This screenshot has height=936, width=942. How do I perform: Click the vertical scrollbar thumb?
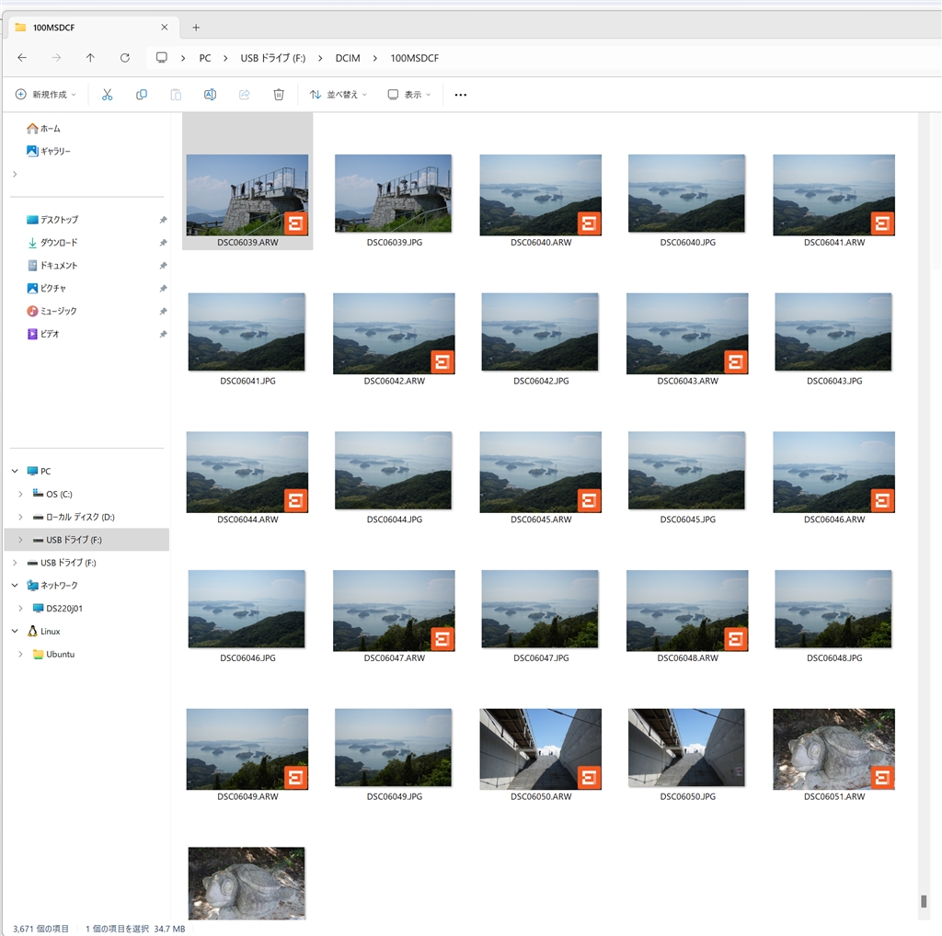click(924, 901)
